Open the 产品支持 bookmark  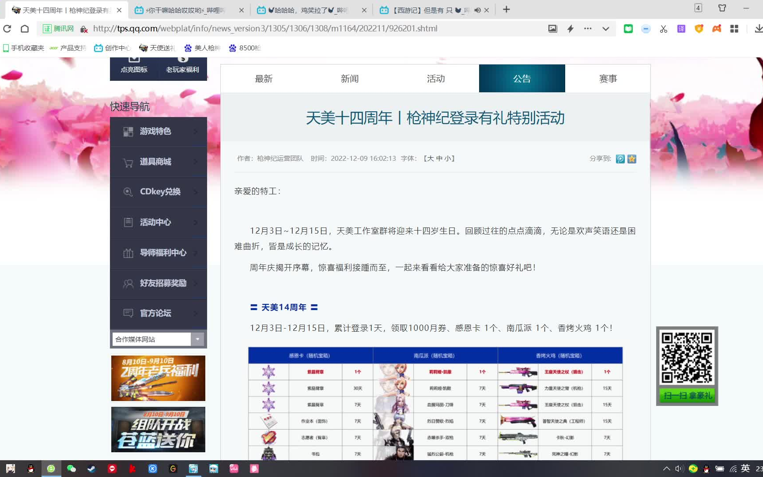coord(68,48)
